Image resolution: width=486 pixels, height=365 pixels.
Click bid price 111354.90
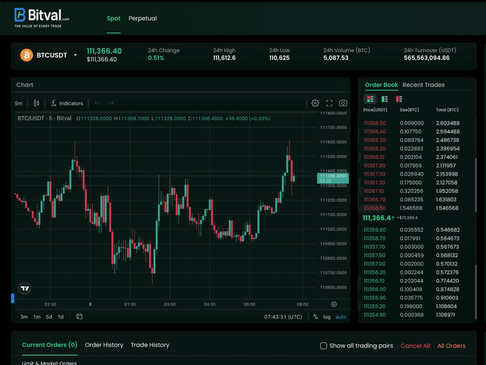(x=375, y=315)
